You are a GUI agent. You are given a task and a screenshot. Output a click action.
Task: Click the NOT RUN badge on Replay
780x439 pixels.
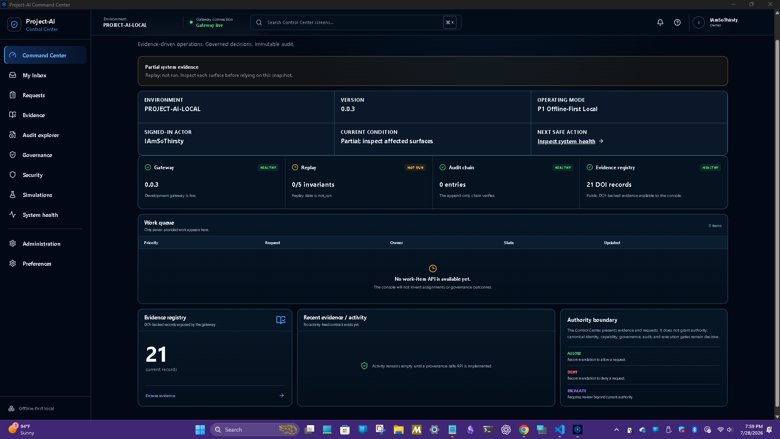pyautogui.click(x=415, y=167)
